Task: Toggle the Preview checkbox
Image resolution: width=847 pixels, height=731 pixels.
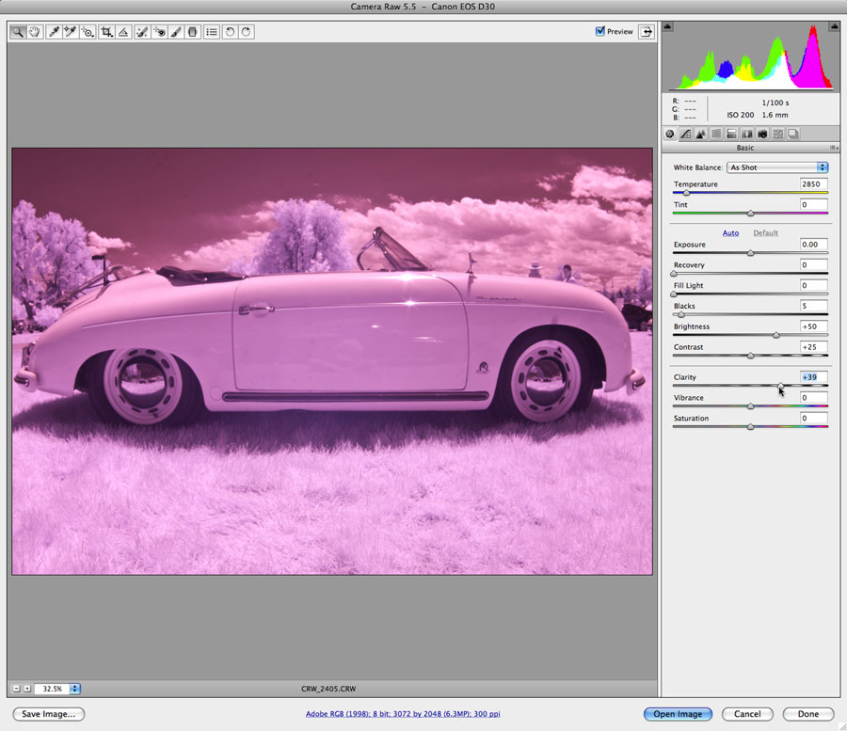Action: pyautogui.click(x=600, y=31)
